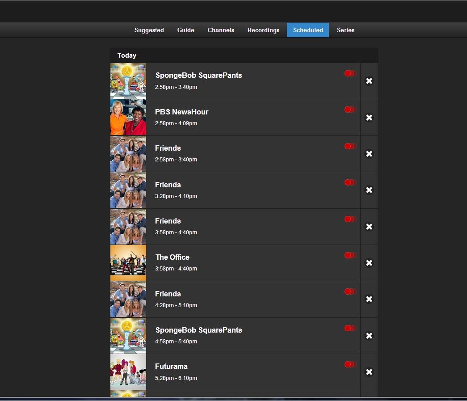The width and height of the screenshot is (467, 401).
Task: Click red record indicator for Friends 3:28pm
Action: pyautogui.click(x=350, y=182)
